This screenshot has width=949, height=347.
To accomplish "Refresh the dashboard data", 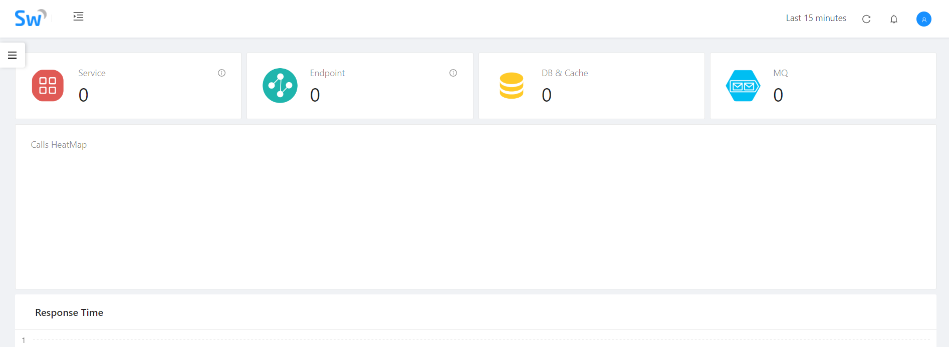I will 866,19.
